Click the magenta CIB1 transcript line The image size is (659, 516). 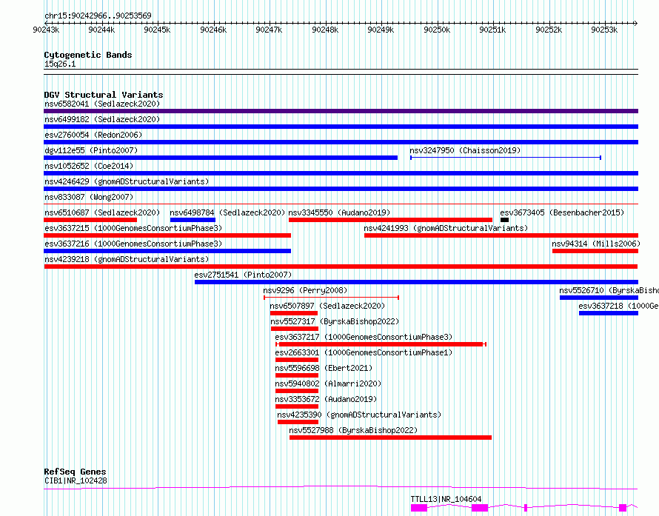(341, 487)
